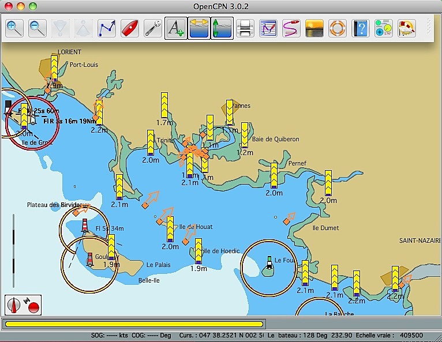Click the Ile Dumet label

pos(326,228)
